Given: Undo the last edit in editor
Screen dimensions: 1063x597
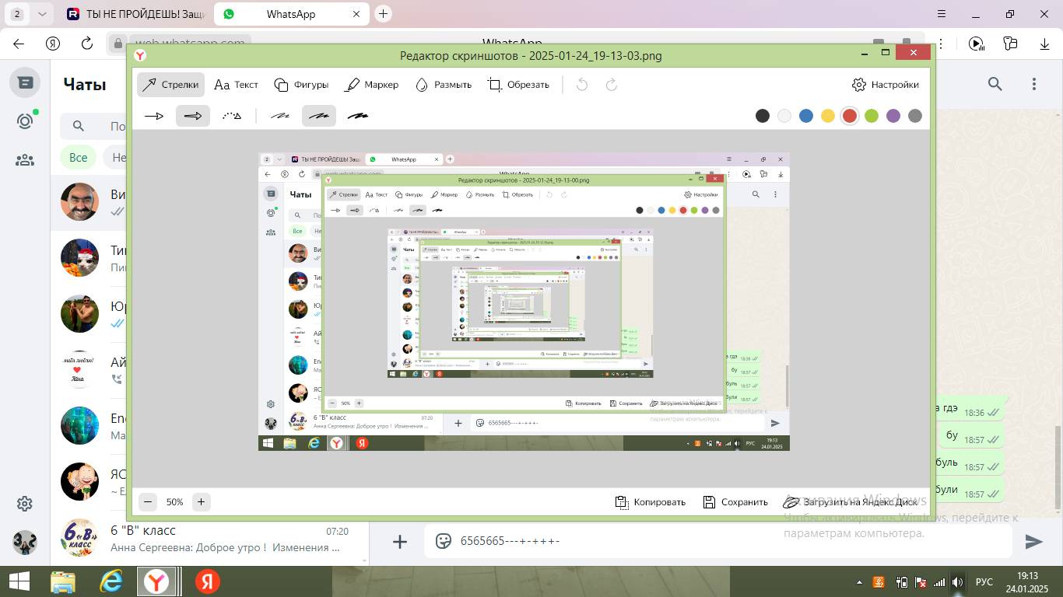Looking at the screenshot, I should click(581, 85).
